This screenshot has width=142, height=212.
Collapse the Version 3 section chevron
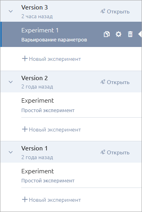pos(11,11)
